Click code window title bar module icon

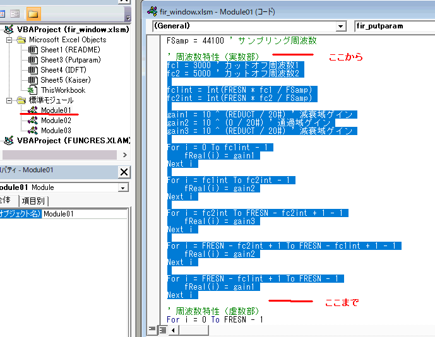pyautogui.click(x=152, y=11)
